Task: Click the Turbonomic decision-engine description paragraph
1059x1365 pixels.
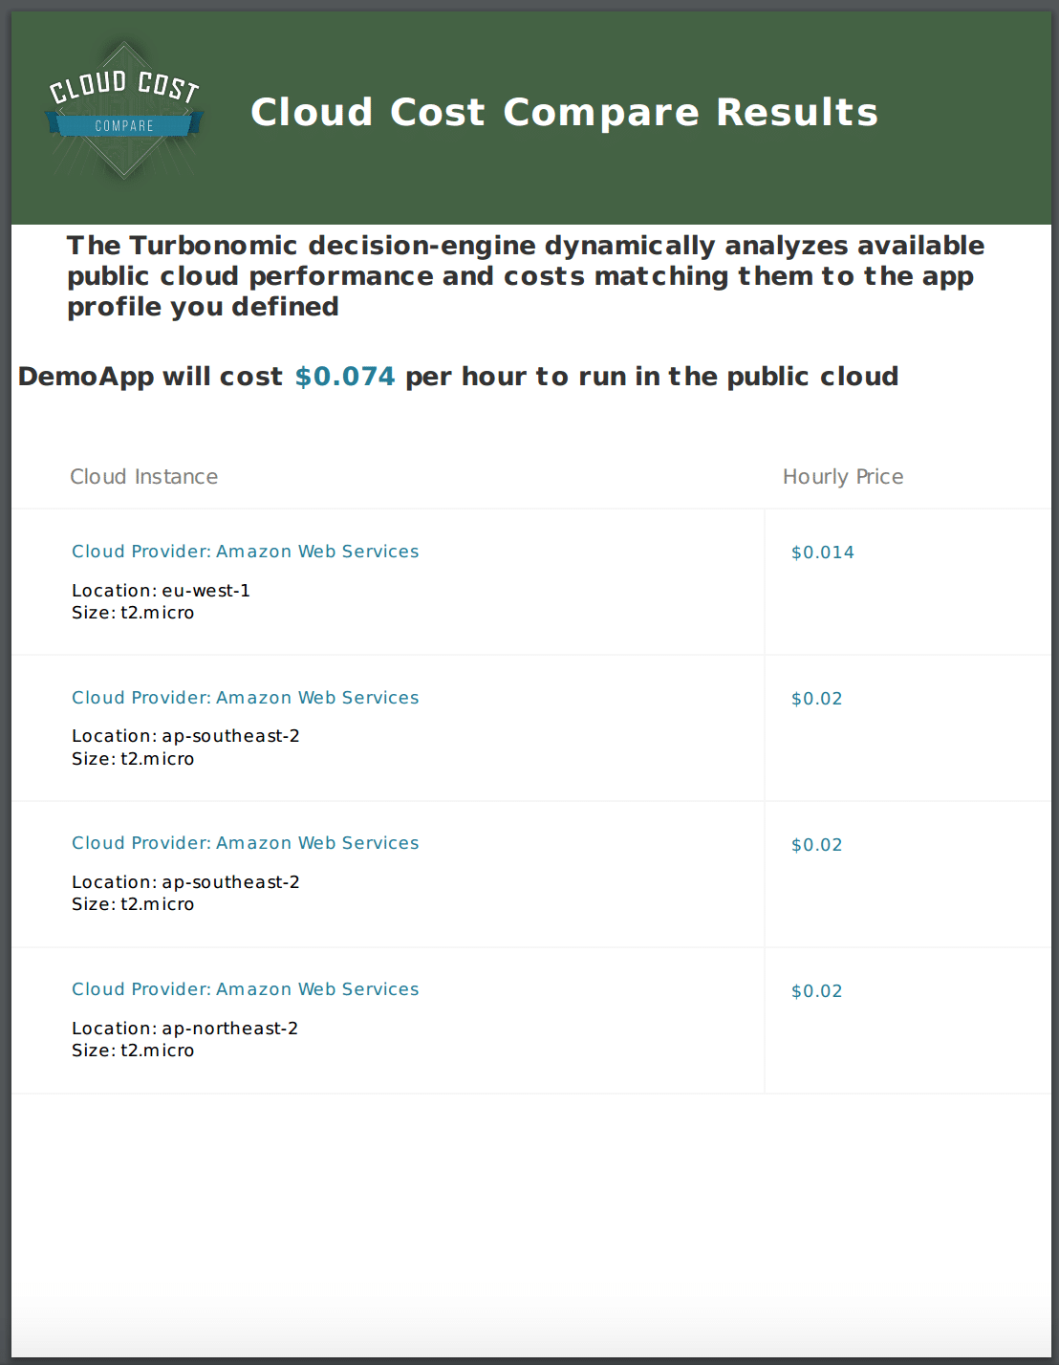Action: [526, 276]
